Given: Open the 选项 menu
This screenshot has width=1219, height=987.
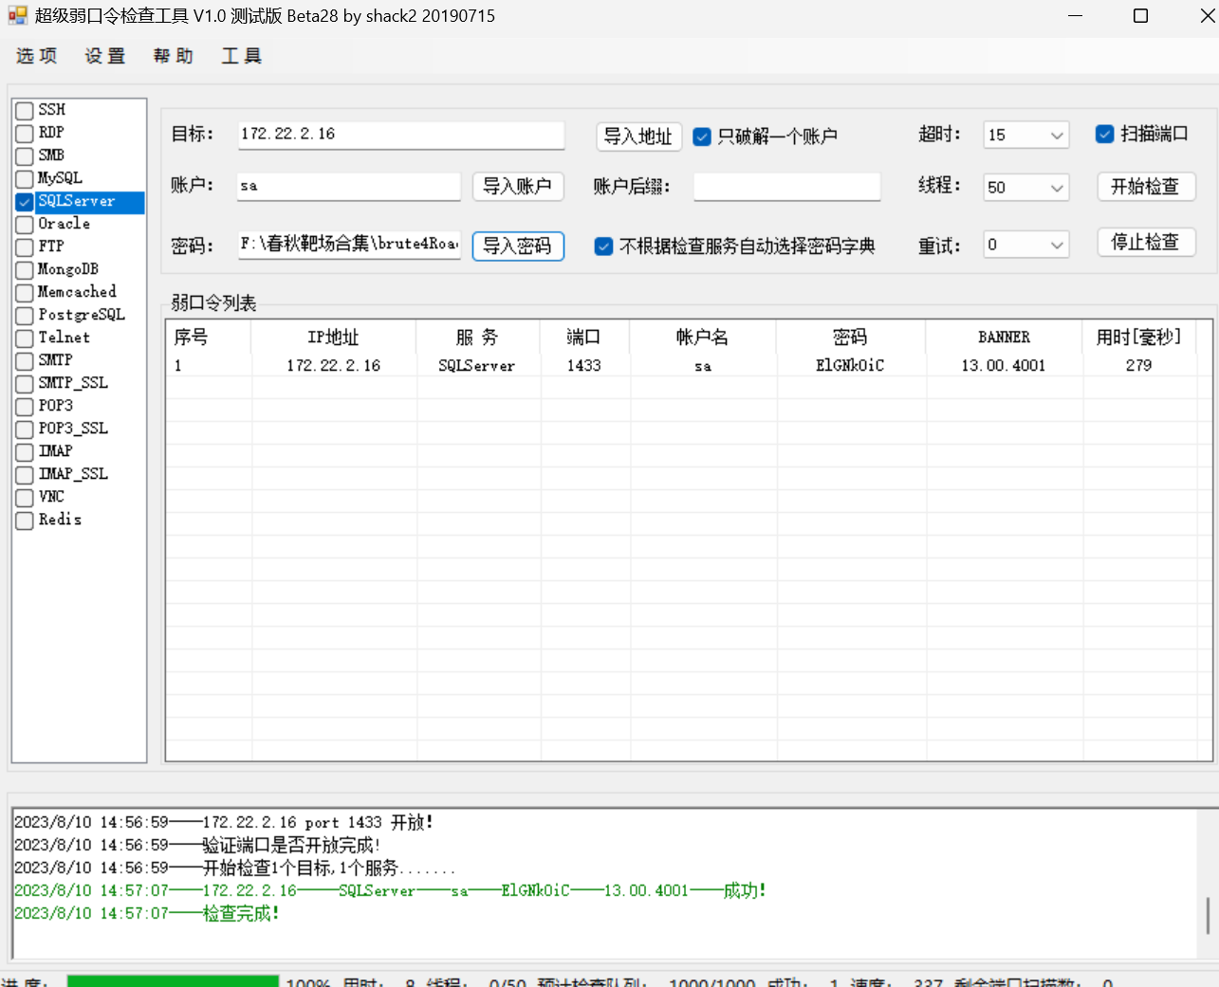Looking at the screenshot, I should coord(37,56).
